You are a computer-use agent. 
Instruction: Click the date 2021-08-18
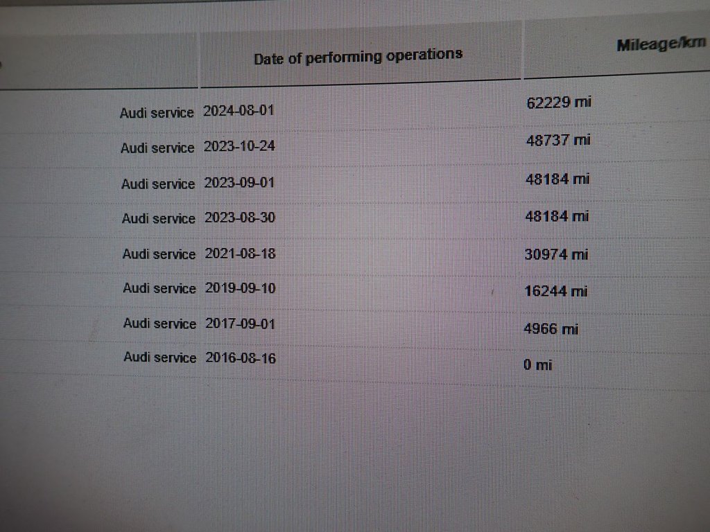[x=241, y=254]
